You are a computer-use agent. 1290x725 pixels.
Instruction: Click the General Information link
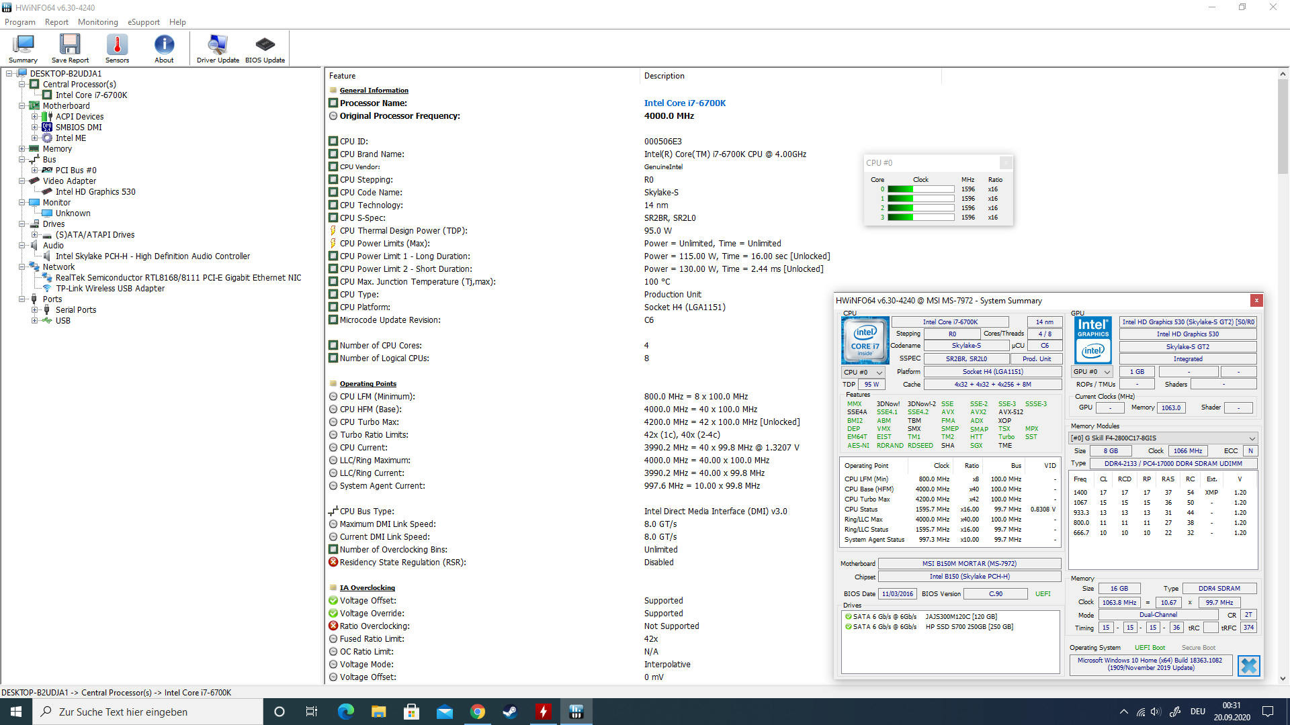[374, 90]
